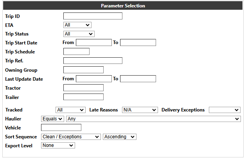Click the Trip ID input field

coord(93,16)
